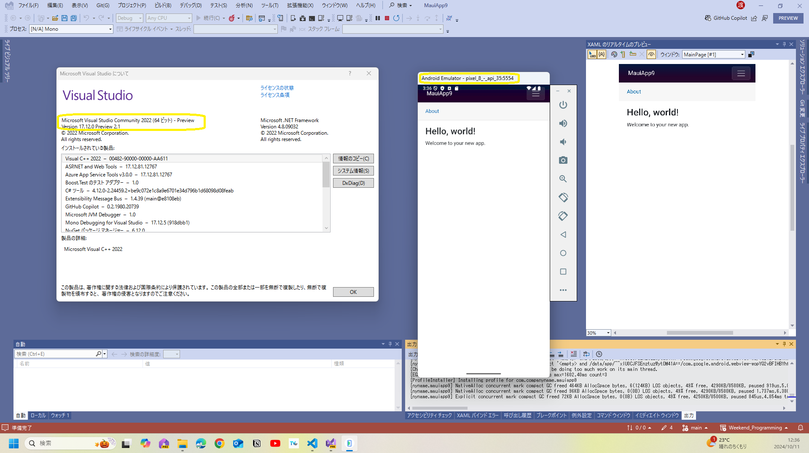The image size is (809, 453).
Task: Open hamburger menu in MauiApp9 emulator
Action: pyautogui.click(x=536, y=94)
